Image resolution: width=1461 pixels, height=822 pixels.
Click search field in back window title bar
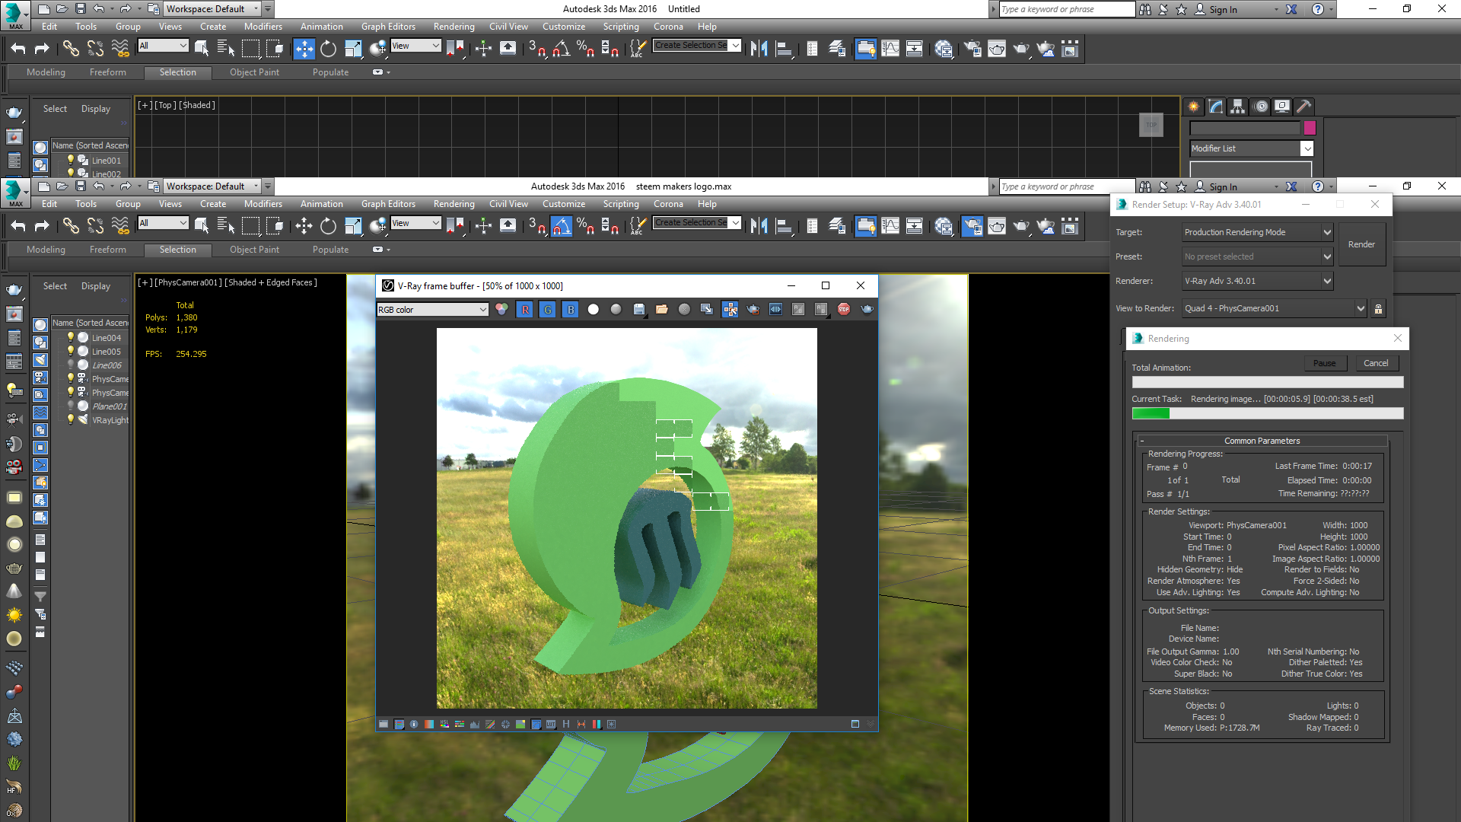(x=1067, y=9)
